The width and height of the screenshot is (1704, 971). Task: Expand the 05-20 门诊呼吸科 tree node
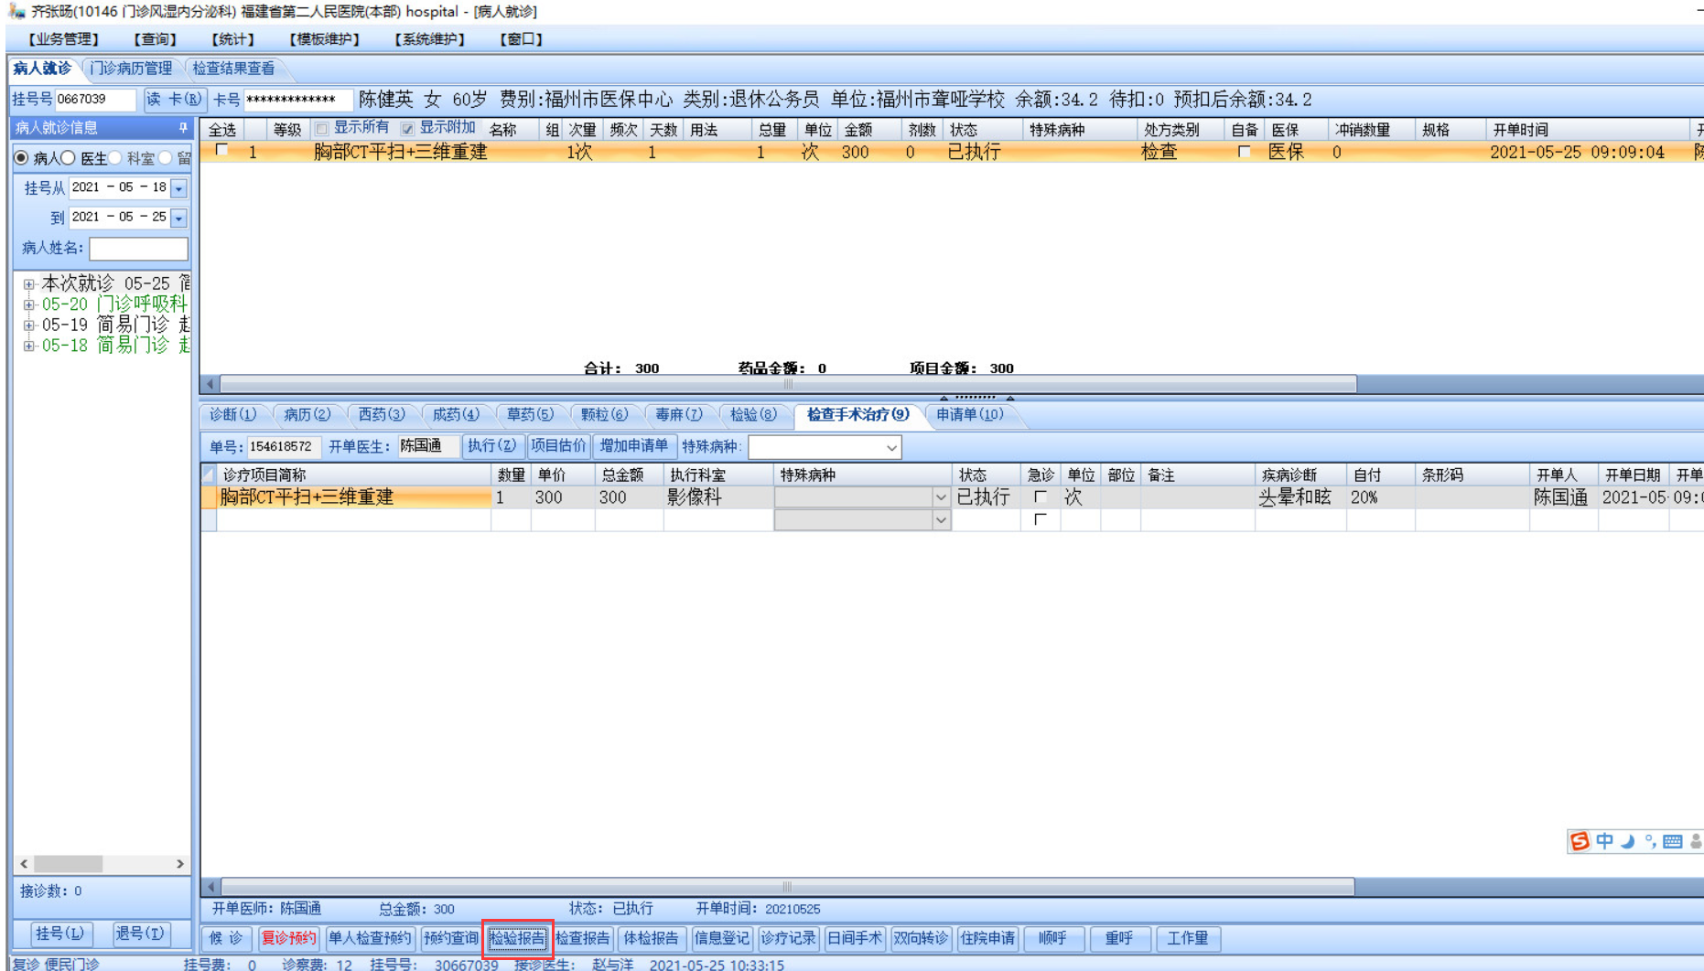[x=29, y=304]
